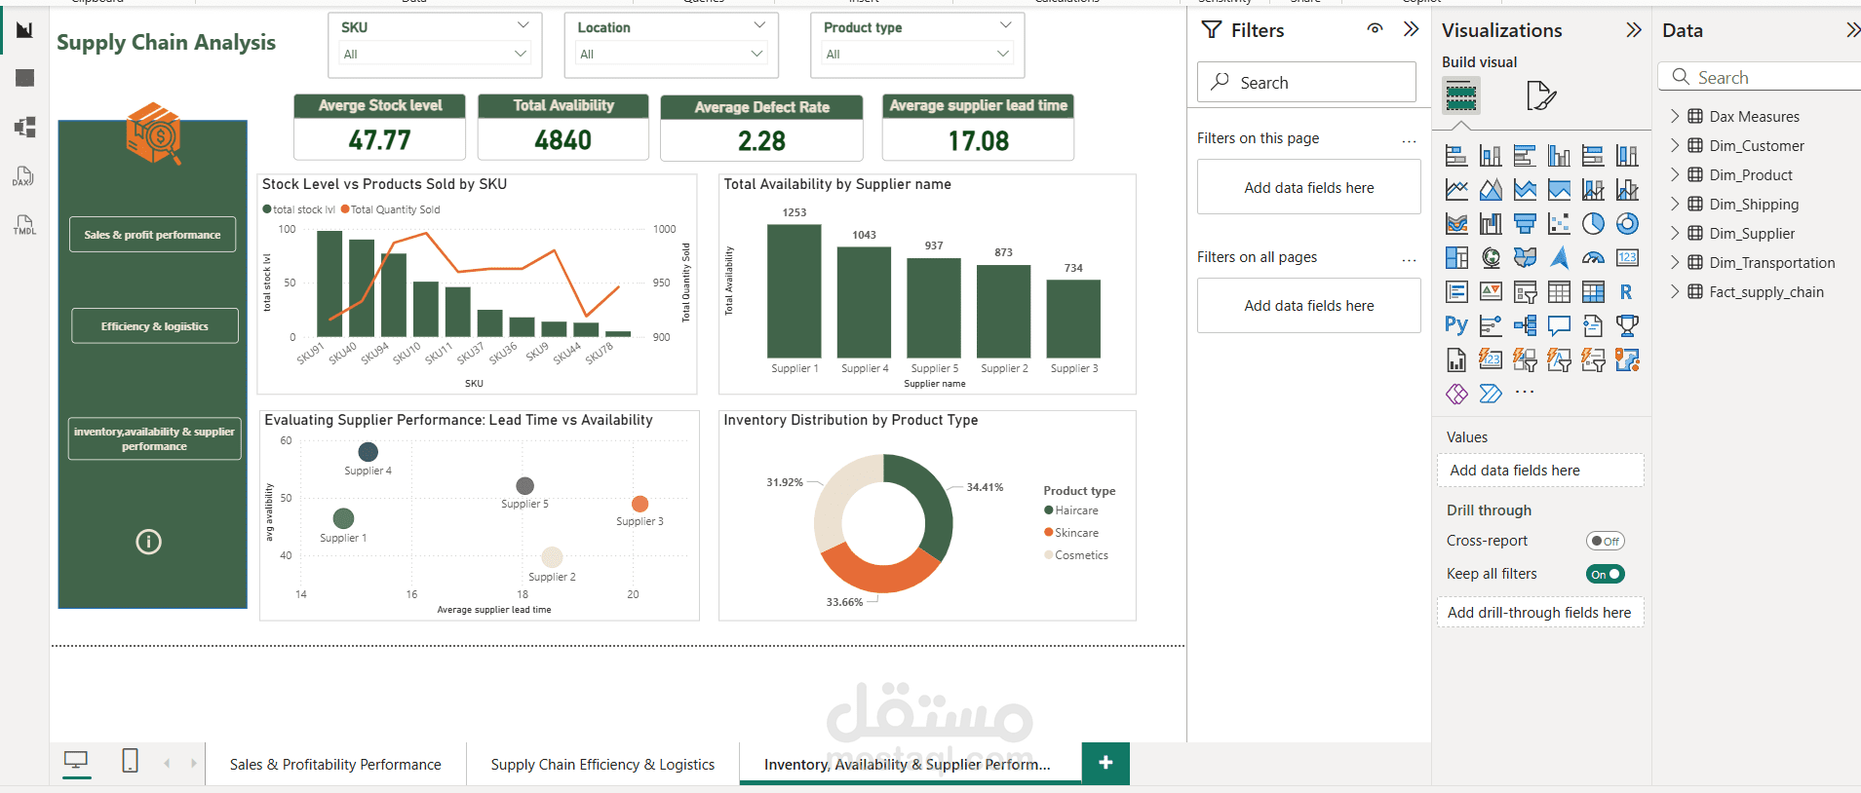Add a Slicer visual
The height and width of the screenshot is (793, 1861).
click(1525, 292)
